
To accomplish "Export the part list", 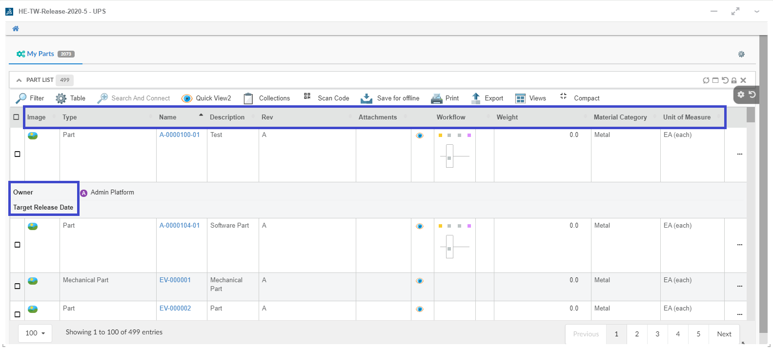I will [476, 98].
